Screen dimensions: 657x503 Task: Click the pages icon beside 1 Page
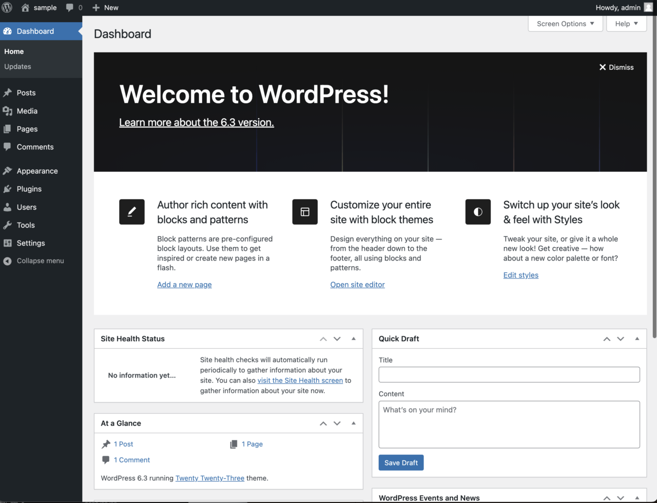[234, 444]
